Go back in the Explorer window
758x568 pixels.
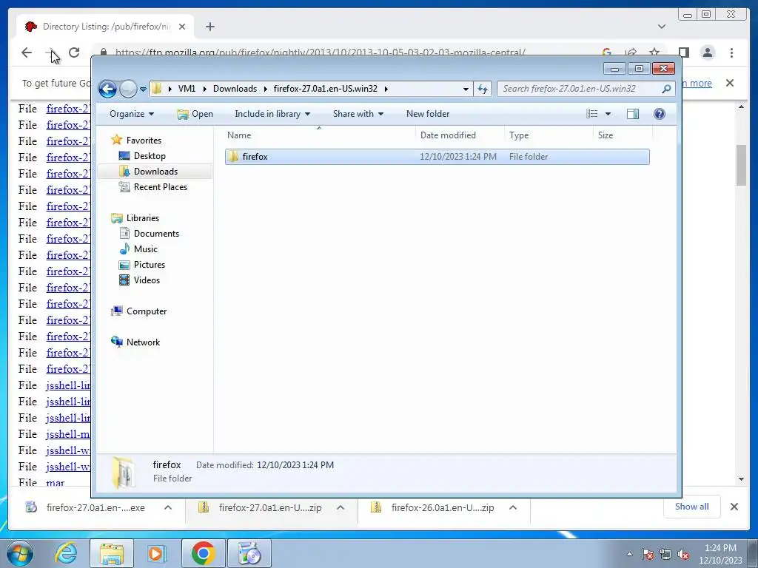(107, 89)
